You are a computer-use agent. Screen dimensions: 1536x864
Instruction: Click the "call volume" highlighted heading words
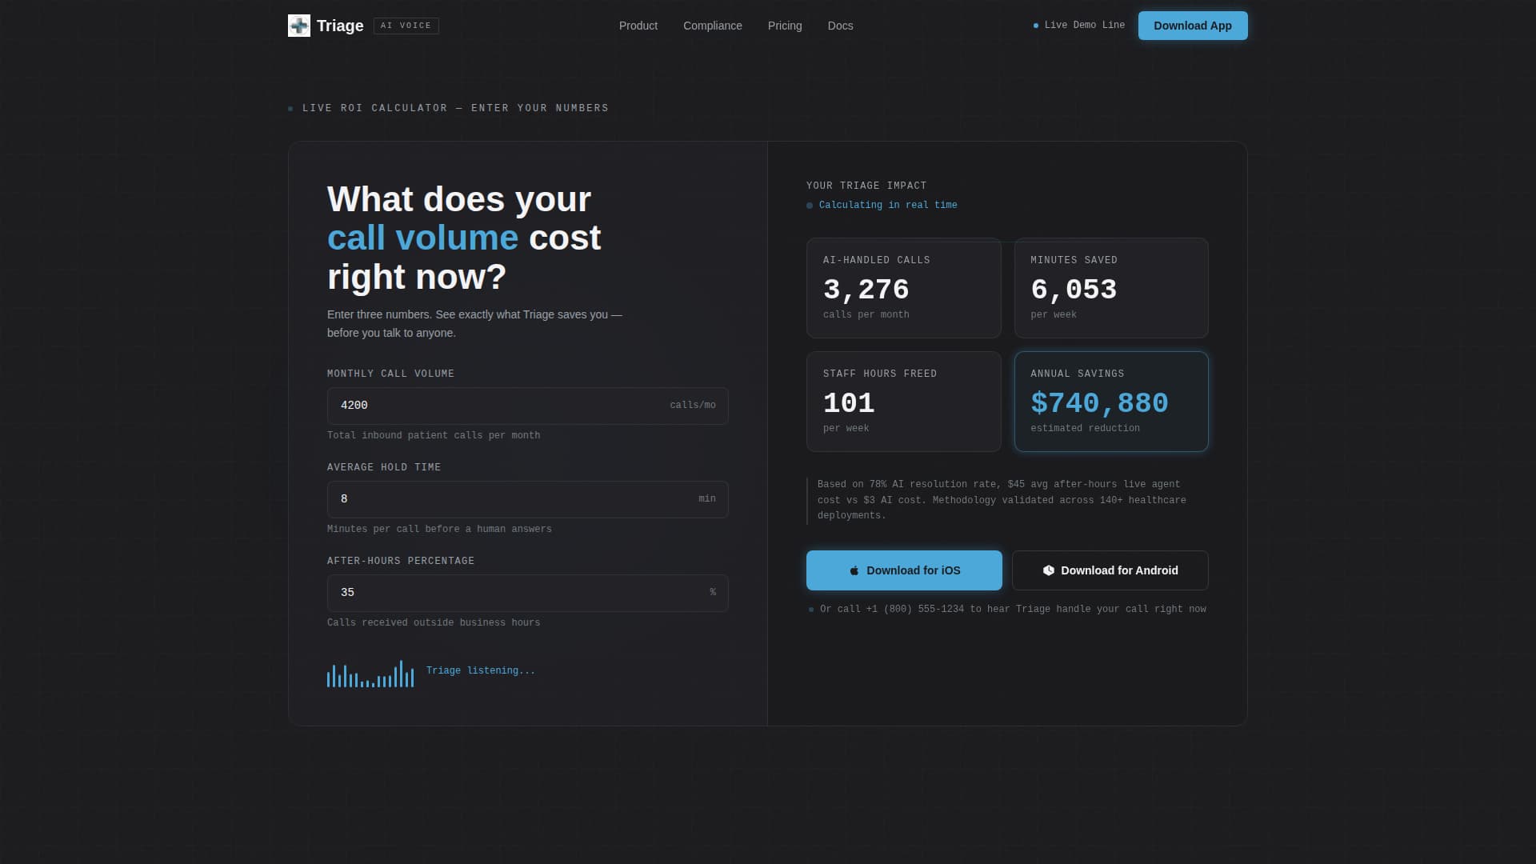point(422,238)
